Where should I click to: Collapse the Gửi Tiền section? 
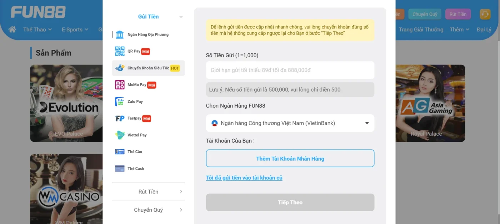[x=181, y=17]
